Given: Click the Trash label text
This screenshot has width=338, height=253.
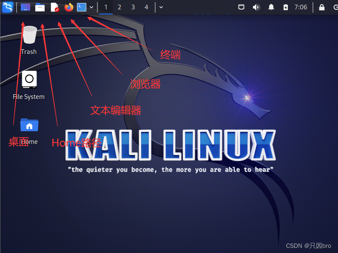Looking at the screenshot, I should click(x=29, y=52).
